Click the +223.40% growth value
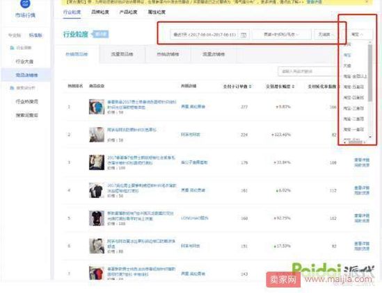Screen dimensions: 382x293 coord(281,135)
